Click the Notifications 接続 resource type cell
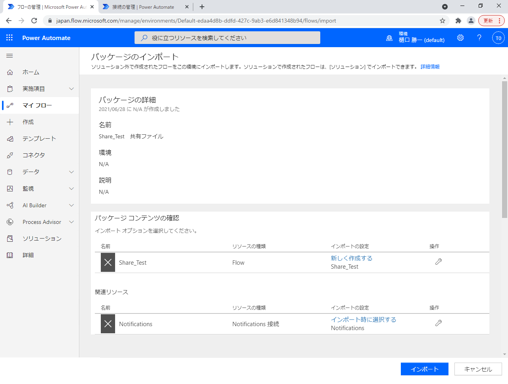The image size is (508, 384). click(256, 324)
